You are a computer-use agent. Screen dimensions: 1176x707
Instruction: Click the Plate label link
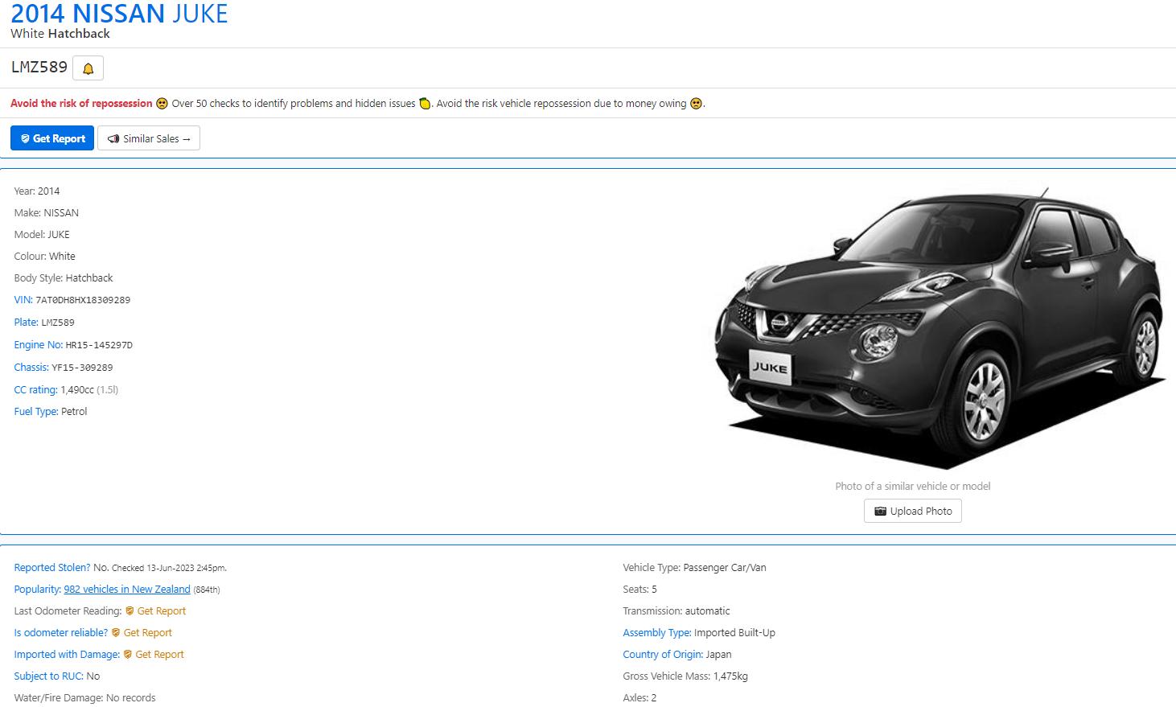click(26, 323)
